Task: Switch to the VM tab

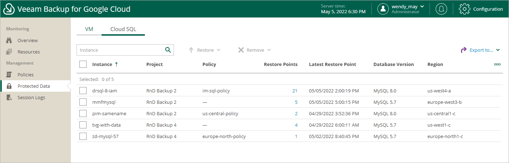Action: click(89, 29)
